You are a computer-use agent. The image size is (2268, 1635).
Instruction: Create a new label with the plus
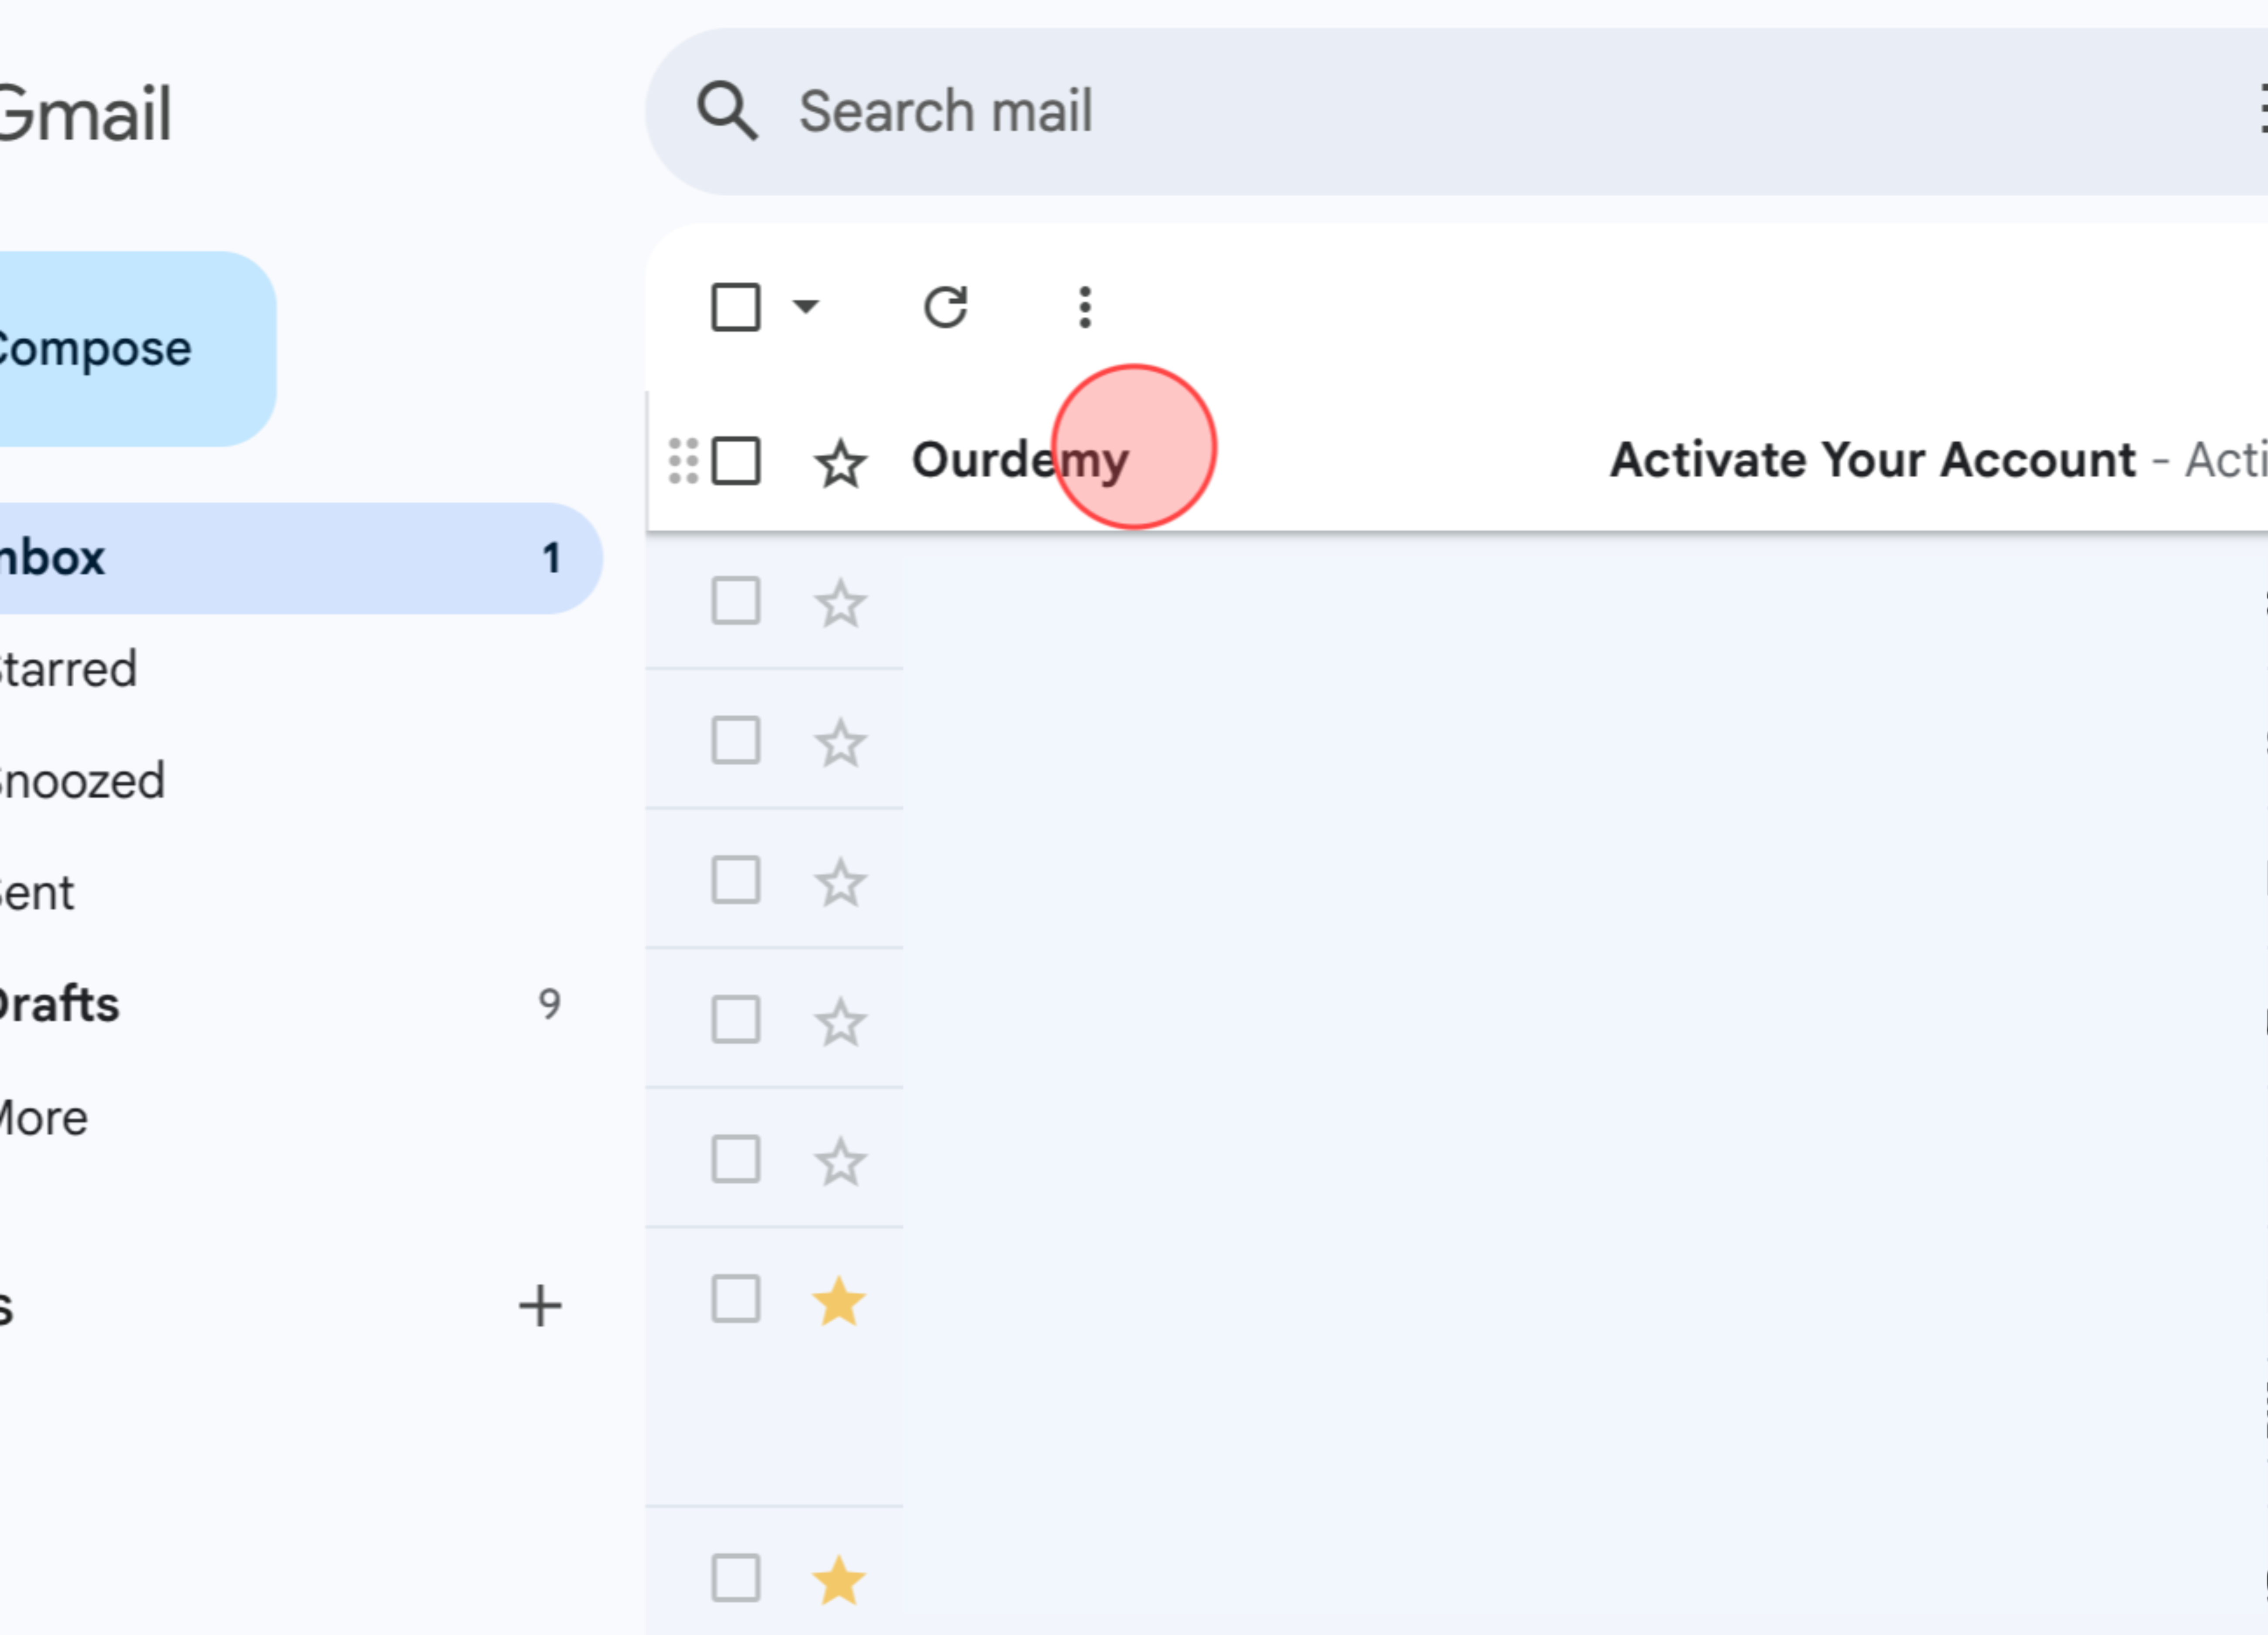[x=539, y=1304]
